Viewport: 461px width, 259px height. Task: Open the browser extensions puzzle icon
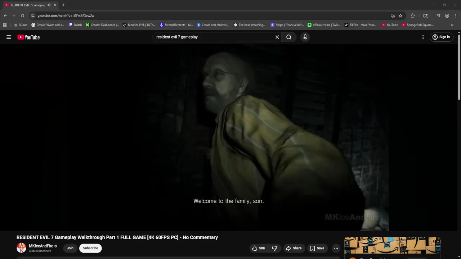point(413,16)
